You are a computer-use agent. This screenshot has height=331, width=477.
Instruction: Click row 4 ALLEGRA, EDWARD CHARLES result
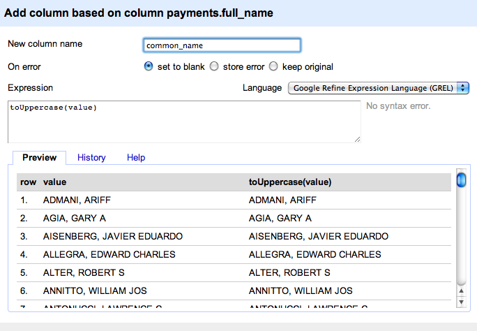click(315, 254)
